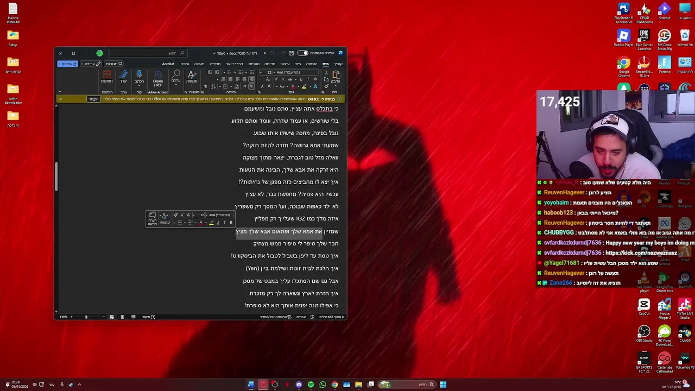
Task: Collapse the ribbon with the chevron
Action: 60,91
